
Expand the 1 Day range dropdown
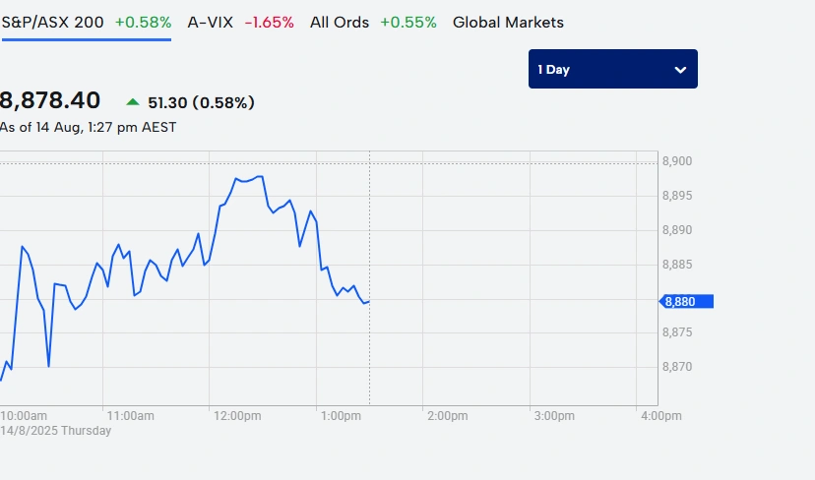pyautogui.click(x=612, y=69)
